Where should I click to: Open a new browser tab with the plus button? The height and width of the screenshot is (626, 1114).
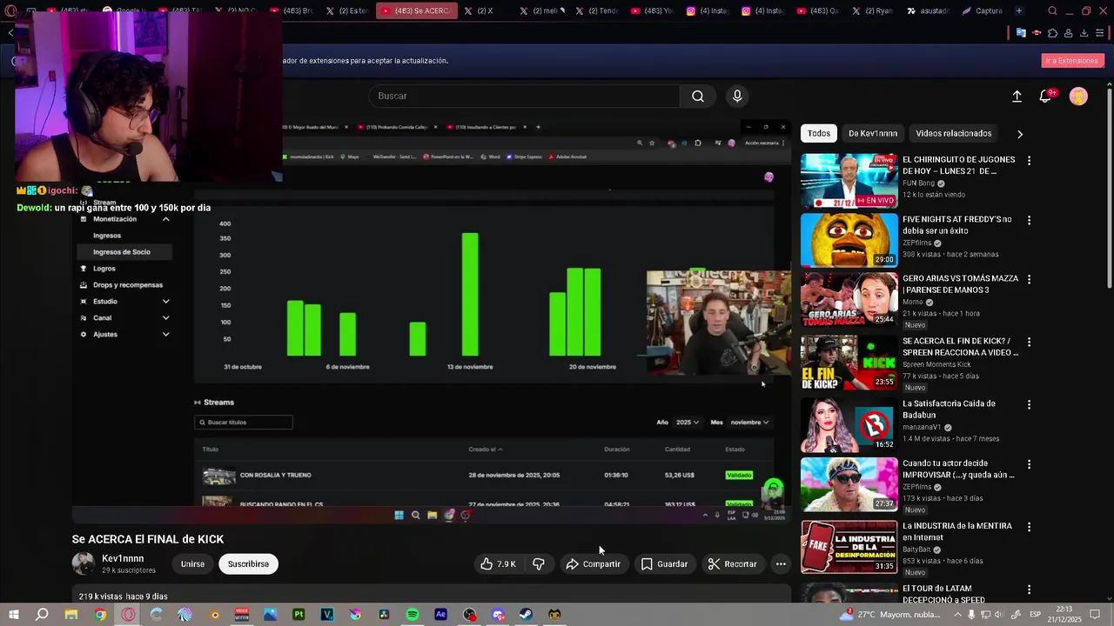[1019, 11]
